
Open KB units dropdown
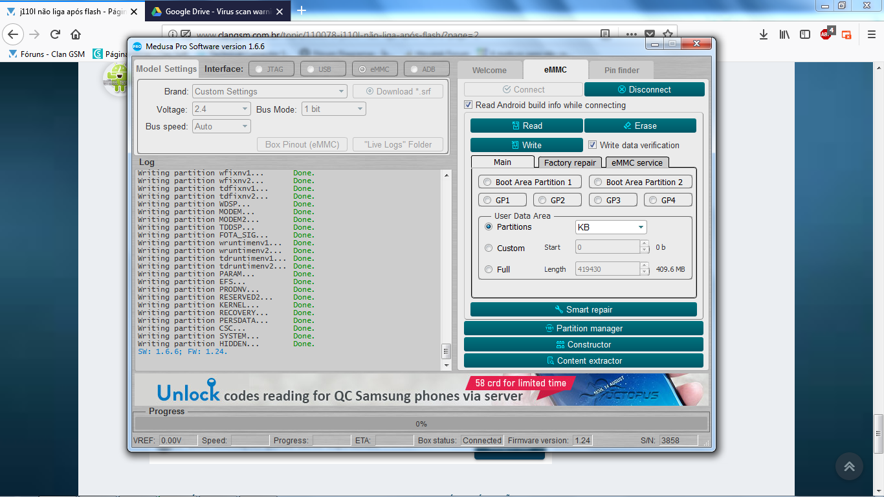click(611, 227)
